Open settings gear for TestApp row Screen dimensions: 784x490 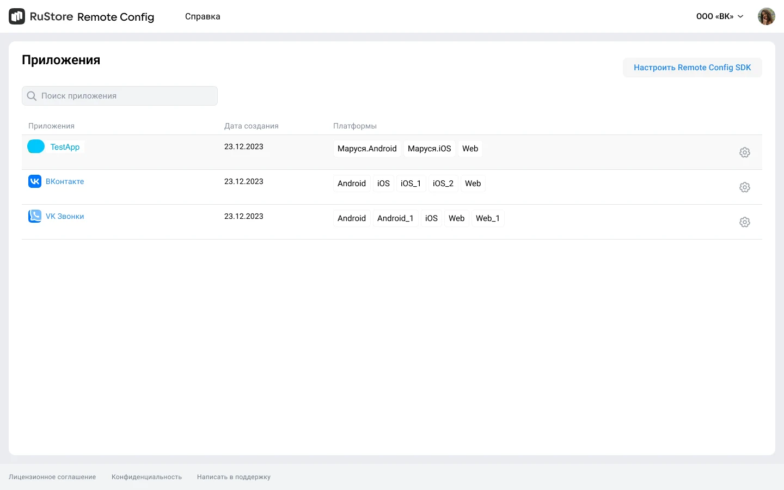[745, 152]
